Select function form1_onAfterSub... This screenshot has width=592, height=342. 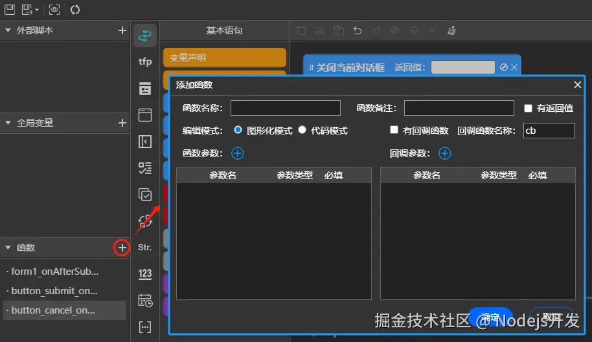pyautogui.click(x=65, y=272)
